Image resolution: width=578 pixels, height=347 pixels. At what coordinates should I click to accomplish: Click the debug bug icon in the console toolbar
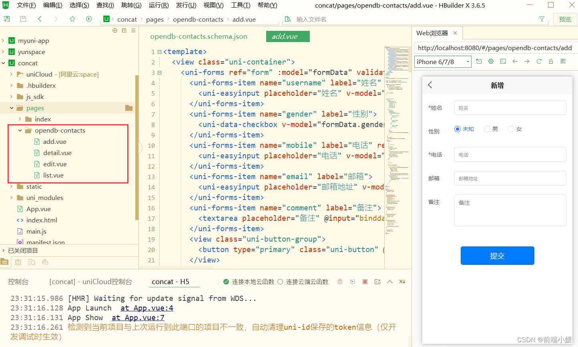pos(339,282)
